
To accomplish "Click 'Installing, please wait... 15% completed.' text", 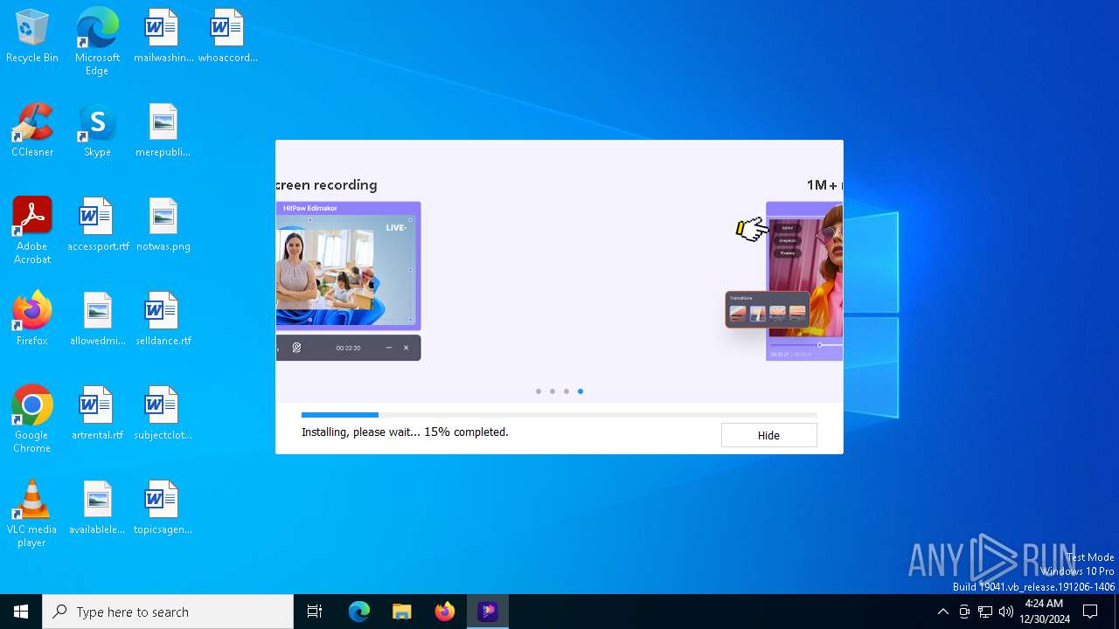I will point(405,432).
